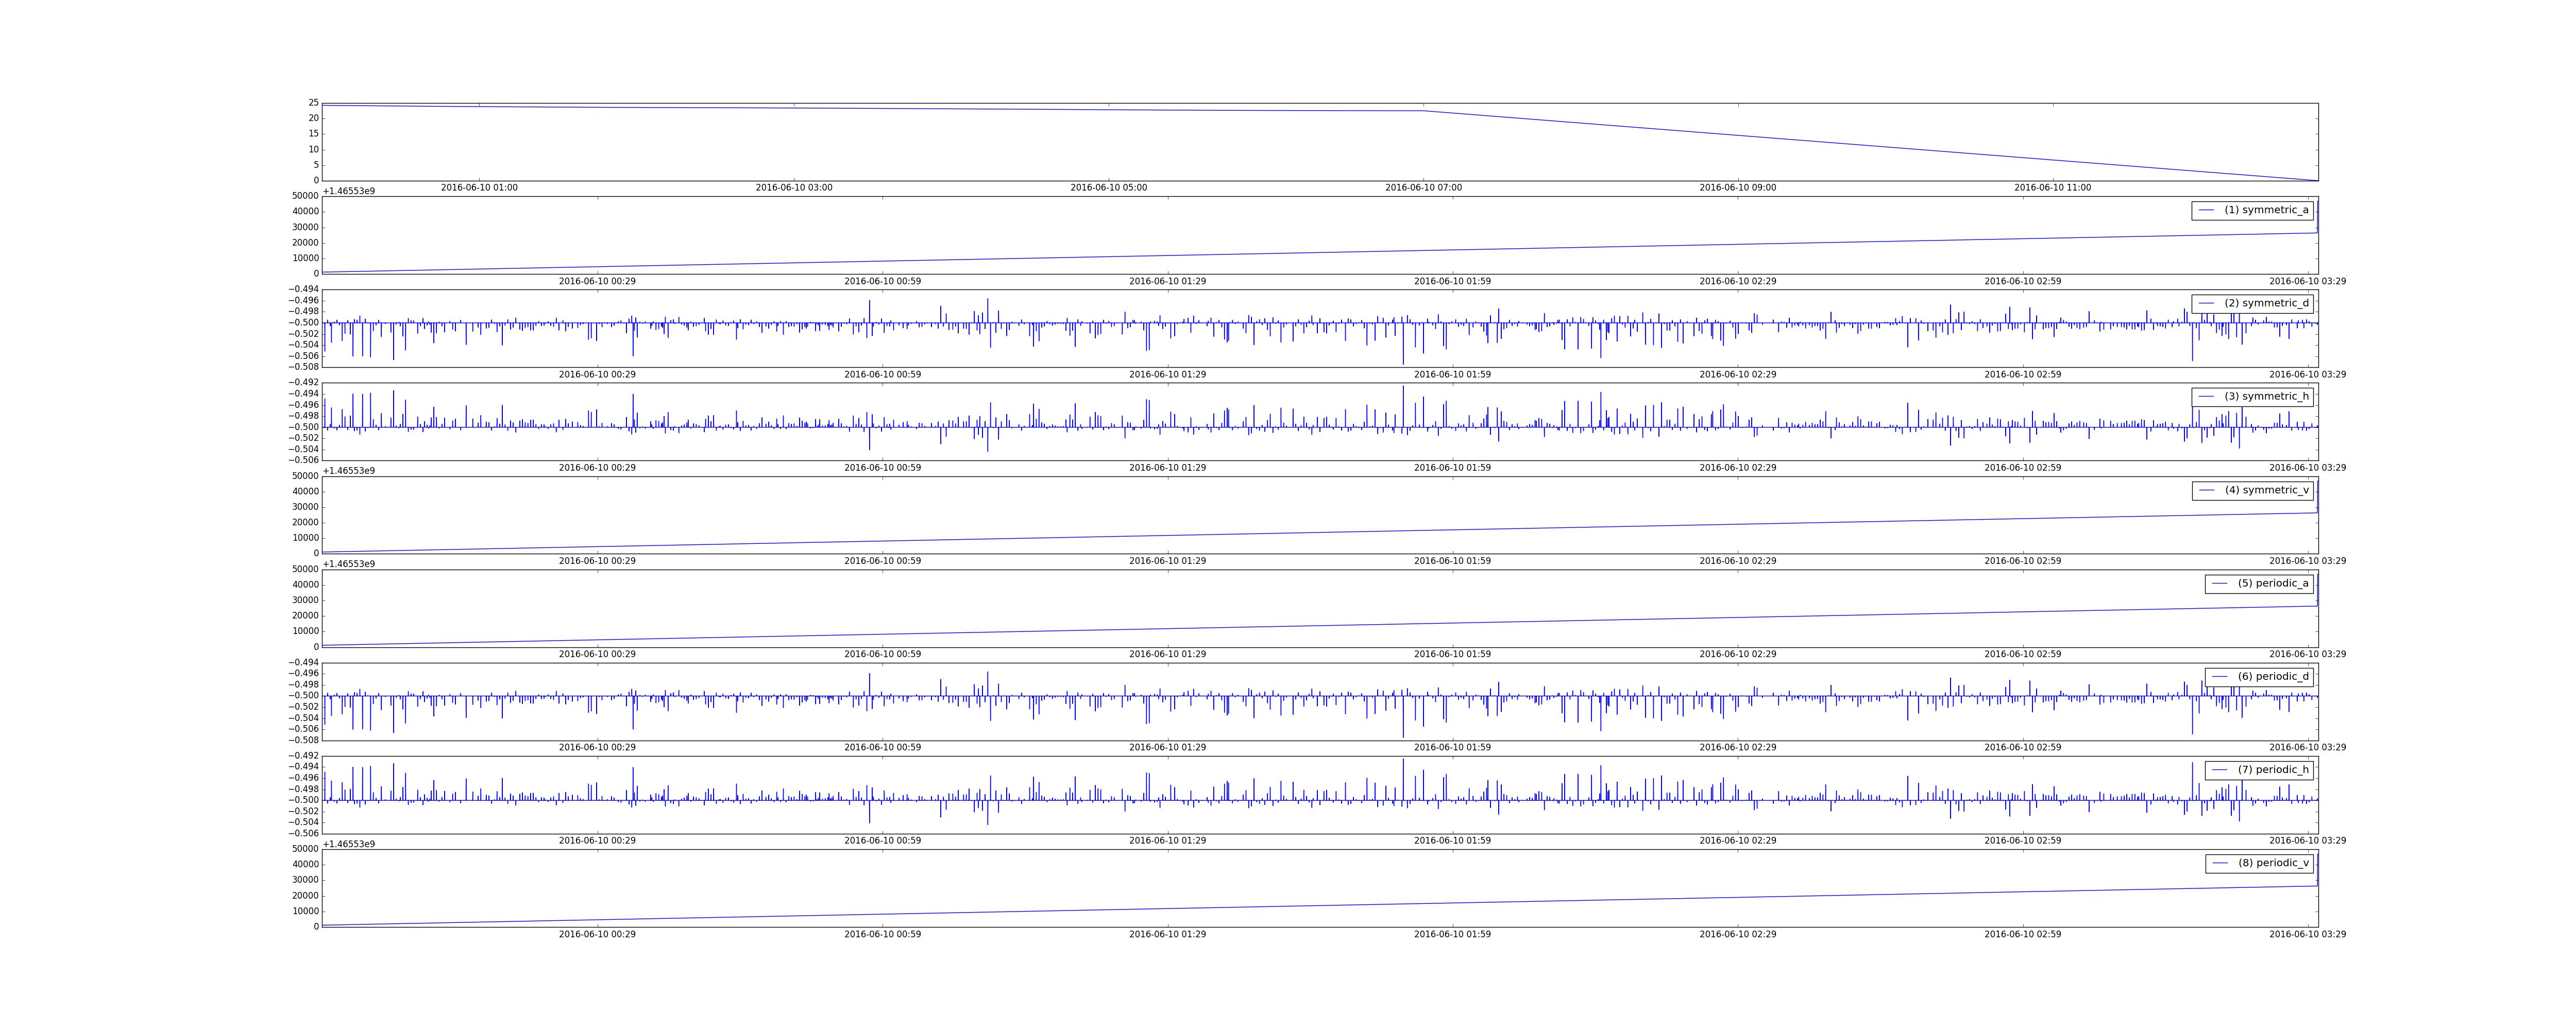Click the 01:59 tick below periodic_v plot
The height and width of the screenshot is (1030, 2576).
click(1452, 935)
